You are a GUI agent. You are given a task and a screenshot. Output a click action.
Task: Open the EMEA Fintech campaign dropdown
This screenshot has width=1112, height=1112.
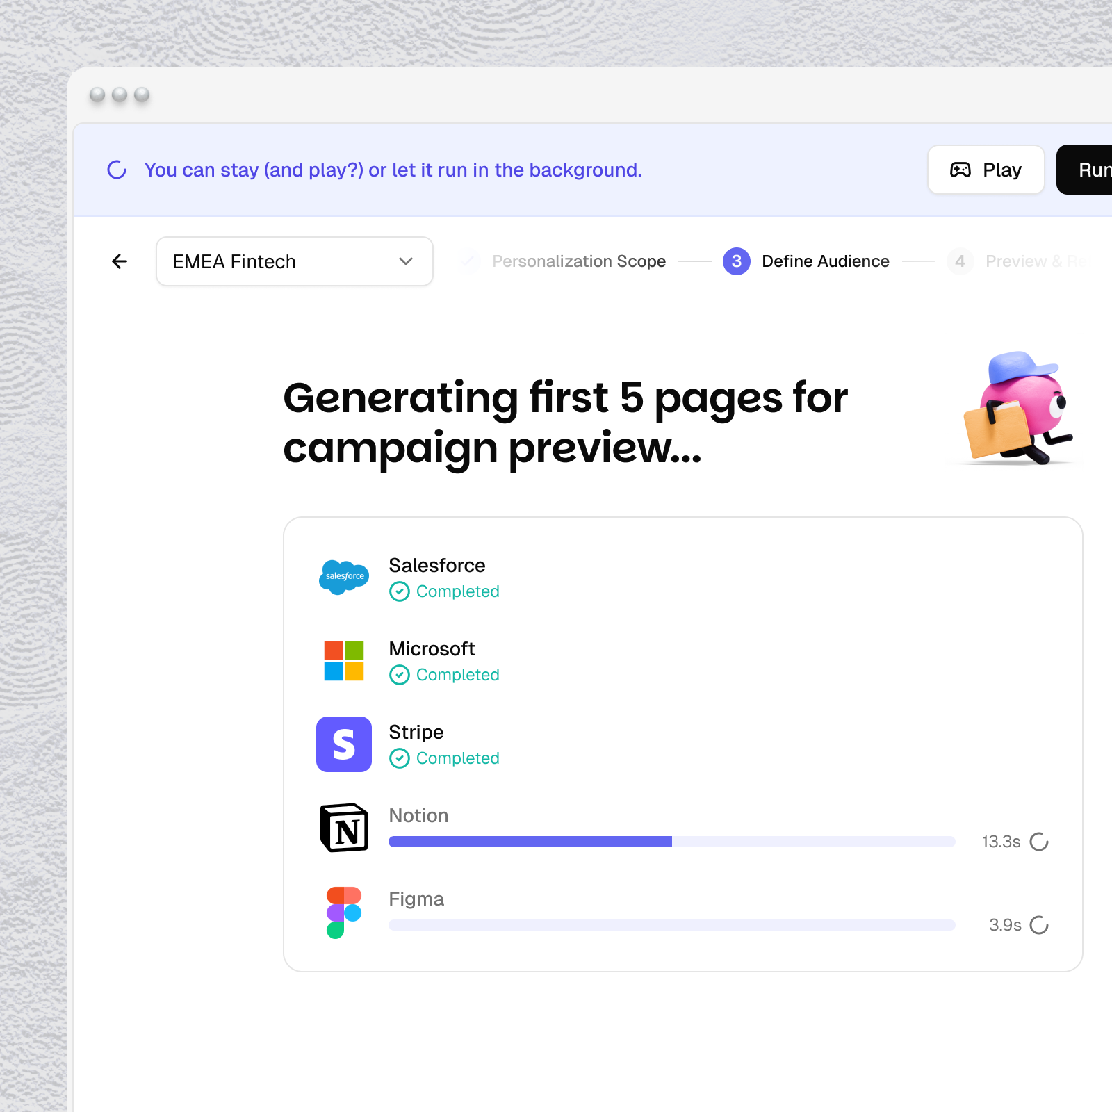[295, 261]
